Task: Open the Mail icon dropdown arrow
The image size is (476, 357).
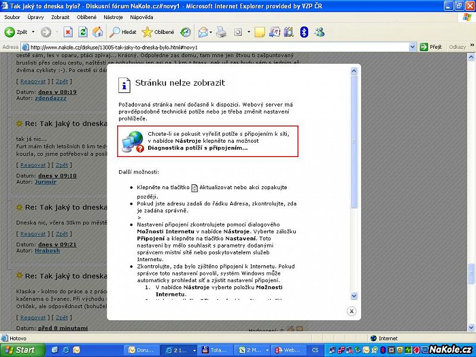Action: 211,32
